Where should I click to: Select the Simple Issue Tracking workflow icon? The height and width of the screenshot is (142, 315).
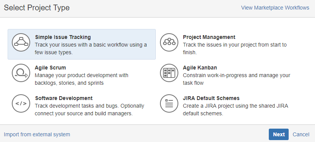pyautogui.click(x=21, y=42)
